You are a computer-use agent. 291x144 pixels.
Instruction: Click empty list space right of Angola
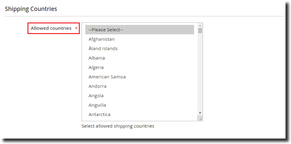coord(153,96)
